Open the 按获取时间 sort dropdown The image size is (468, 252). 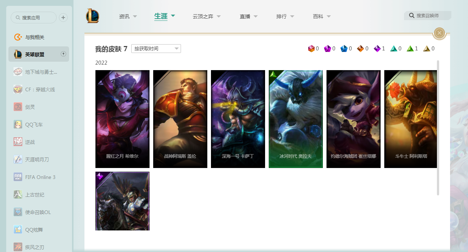coord(156,49)
